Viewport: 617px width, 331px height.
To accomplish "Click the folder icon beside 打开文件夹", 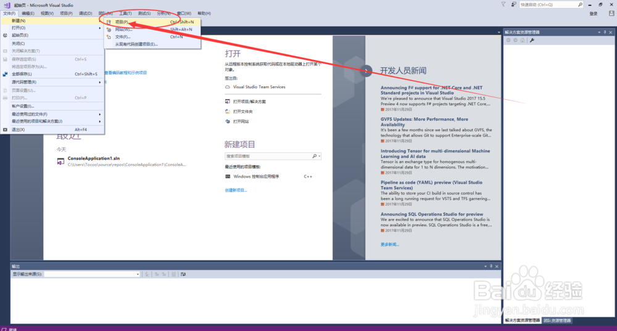I will pos(228,111).
